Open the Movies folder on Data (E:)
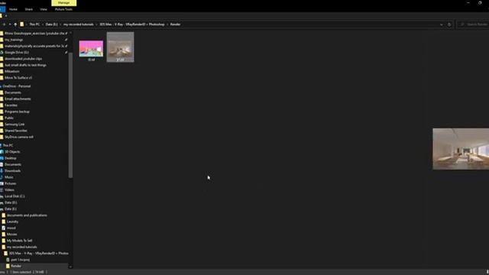The height and width of the screenshot is (275, 489). pos(12,235)
